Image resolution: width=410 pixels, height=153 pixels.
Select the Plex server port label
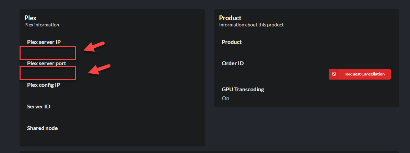click(x=47, y=63)
